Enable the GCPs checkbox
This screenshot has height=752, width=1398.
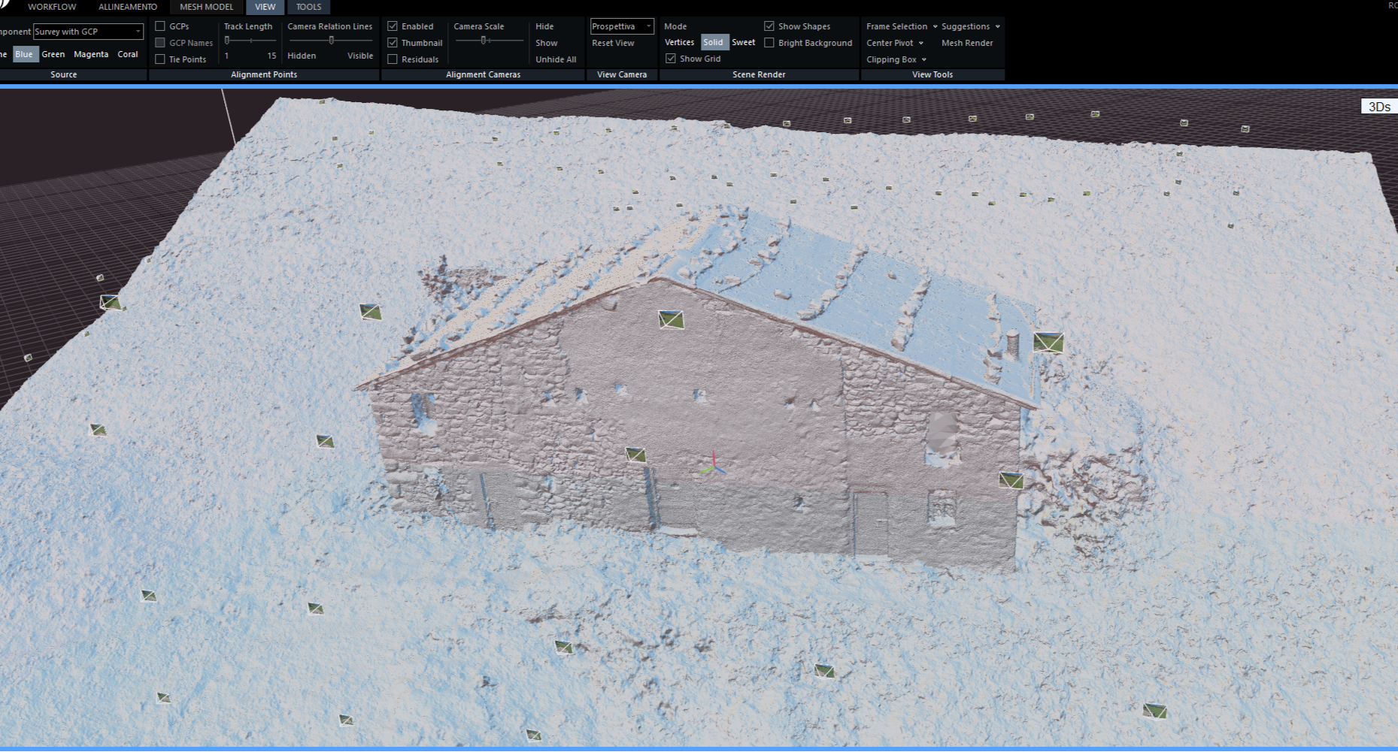(160, 26)
